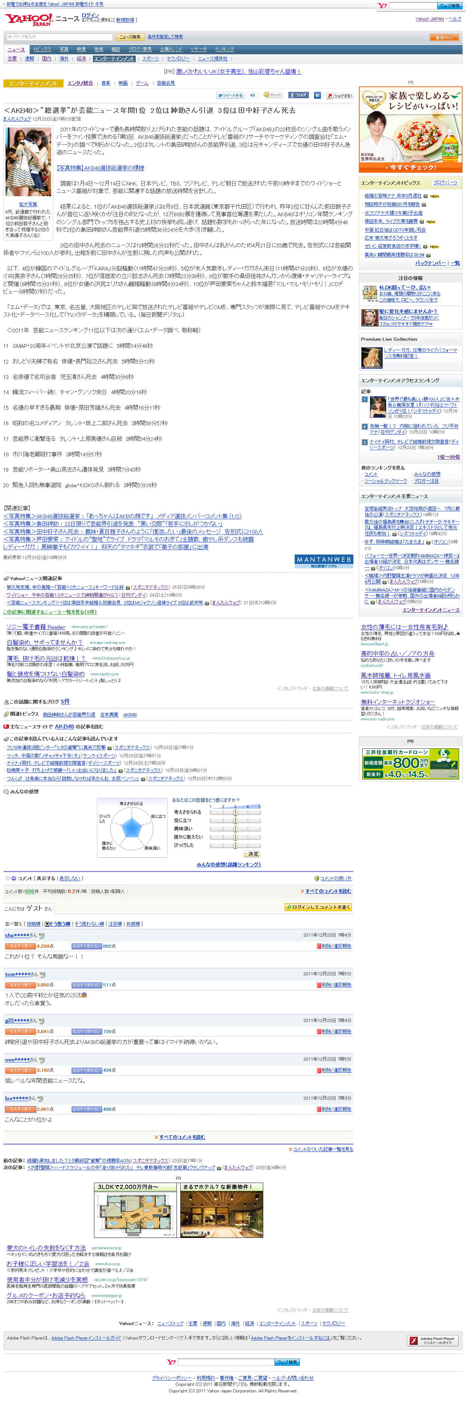The height and width of the screenshot is (1401, 466).
Task: Click the Yahoo! JAPAN logo
Action: [x=29, y=20]
